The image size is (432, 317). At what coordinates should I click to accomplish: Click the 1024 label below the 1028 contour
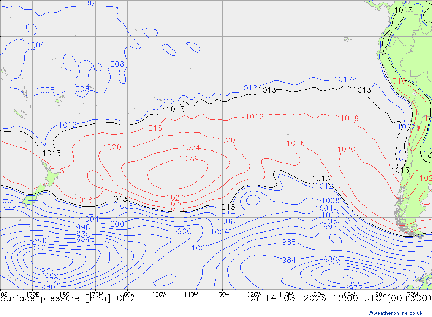(x=175, y=198)
